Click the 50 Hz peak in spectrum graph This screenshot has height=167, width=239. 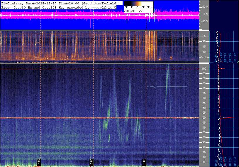click(x=227, y=118)
